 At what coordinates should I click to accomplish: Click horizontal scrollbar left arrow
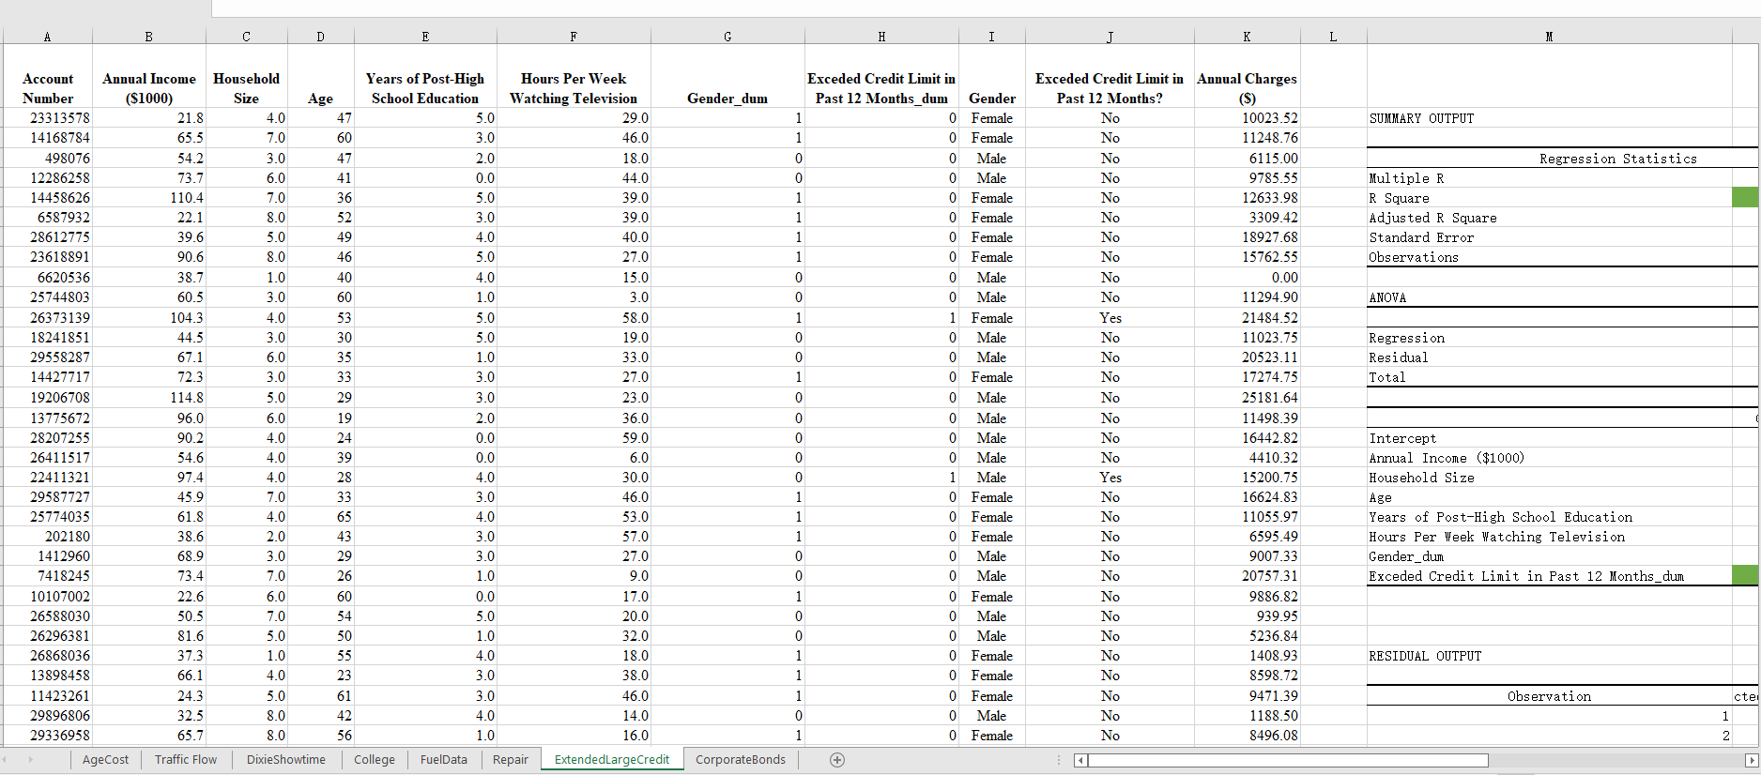tap(1080, 760)
